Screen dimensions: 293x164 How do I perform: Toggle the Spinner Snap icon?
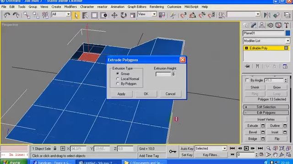(211, 15)
